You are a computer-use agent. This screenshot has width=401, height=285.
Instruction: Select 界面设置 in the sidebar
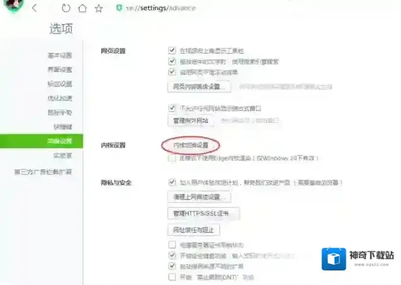(x=59, y=69)
